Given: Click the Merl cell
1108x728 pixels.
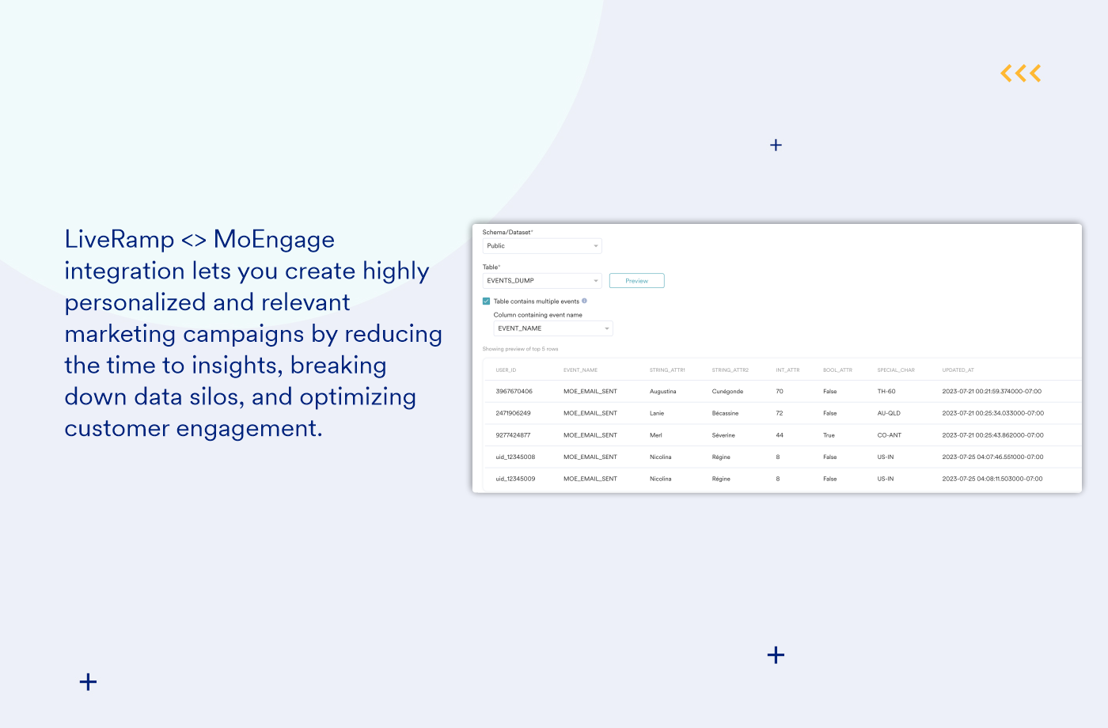Looking at the screenshot, I should tap(656, 435).
